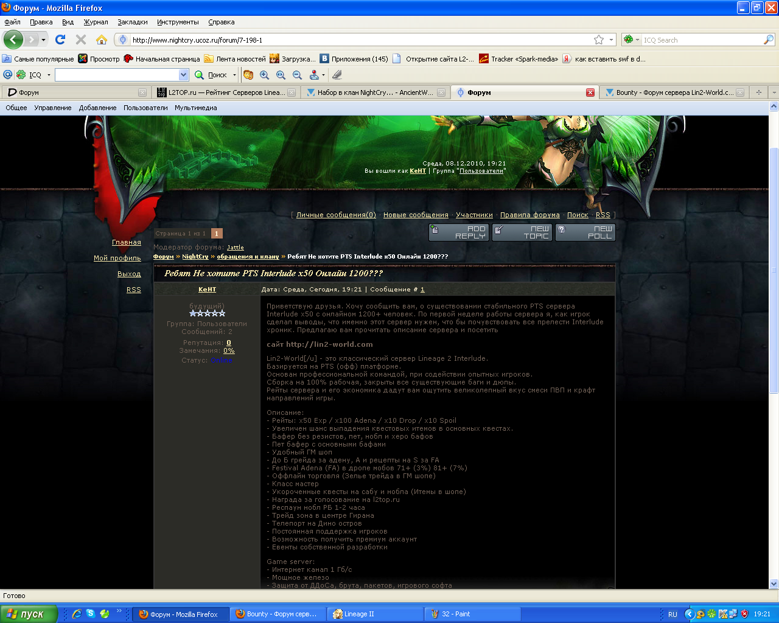Click the eraser highlight icon on the ICQ toolbar
The width and height of the screenshot is (779, 623).
tap(337, 75)
